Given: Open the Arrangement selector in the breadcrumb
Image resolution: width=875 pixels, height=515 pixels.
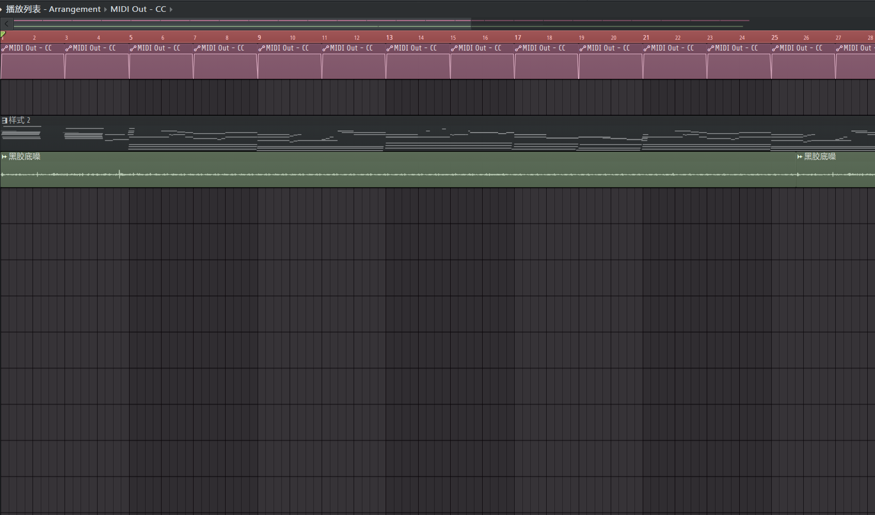Looking at the screenshot, I should (75, 9).
